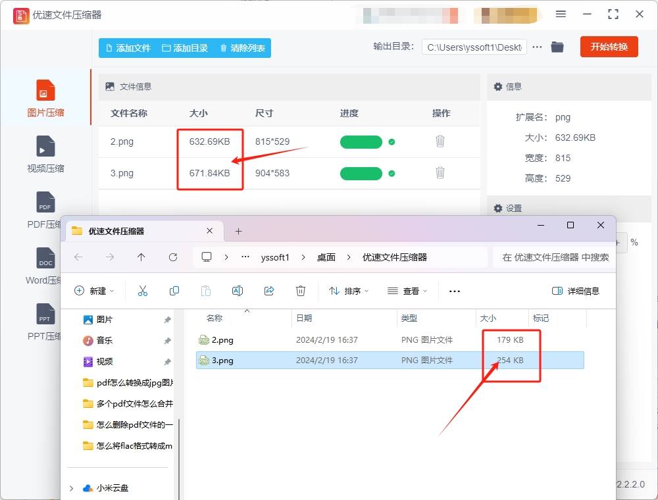
Task: Expand the 新建 new item menu
Action: (94, 290)
